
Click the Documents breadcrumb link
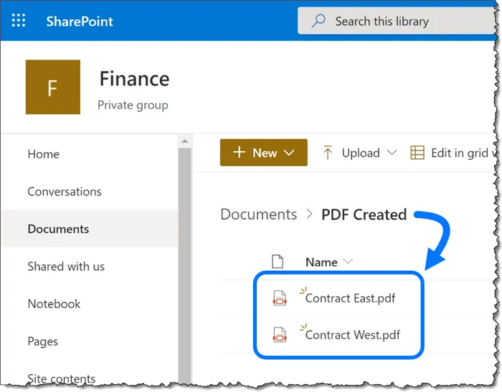pyautogui.click(x=258, y=214)
